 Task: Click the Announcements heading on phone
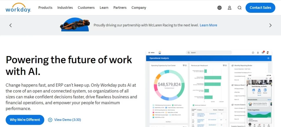[252, 100]
